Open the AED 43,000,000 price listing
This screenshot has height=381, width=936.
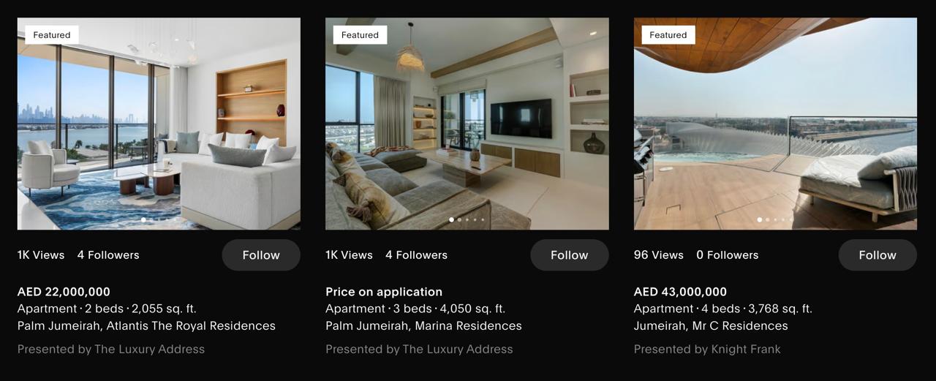point(680,292)
